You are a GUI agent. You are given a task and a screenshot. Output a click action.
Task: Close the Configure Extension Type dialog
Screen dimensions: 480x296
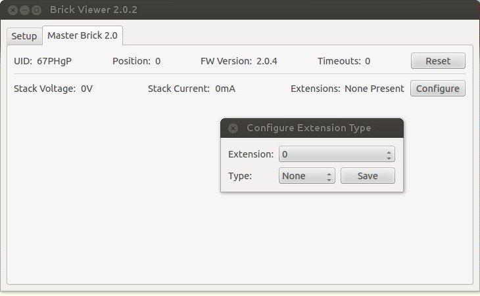click(x=233, y=129)
